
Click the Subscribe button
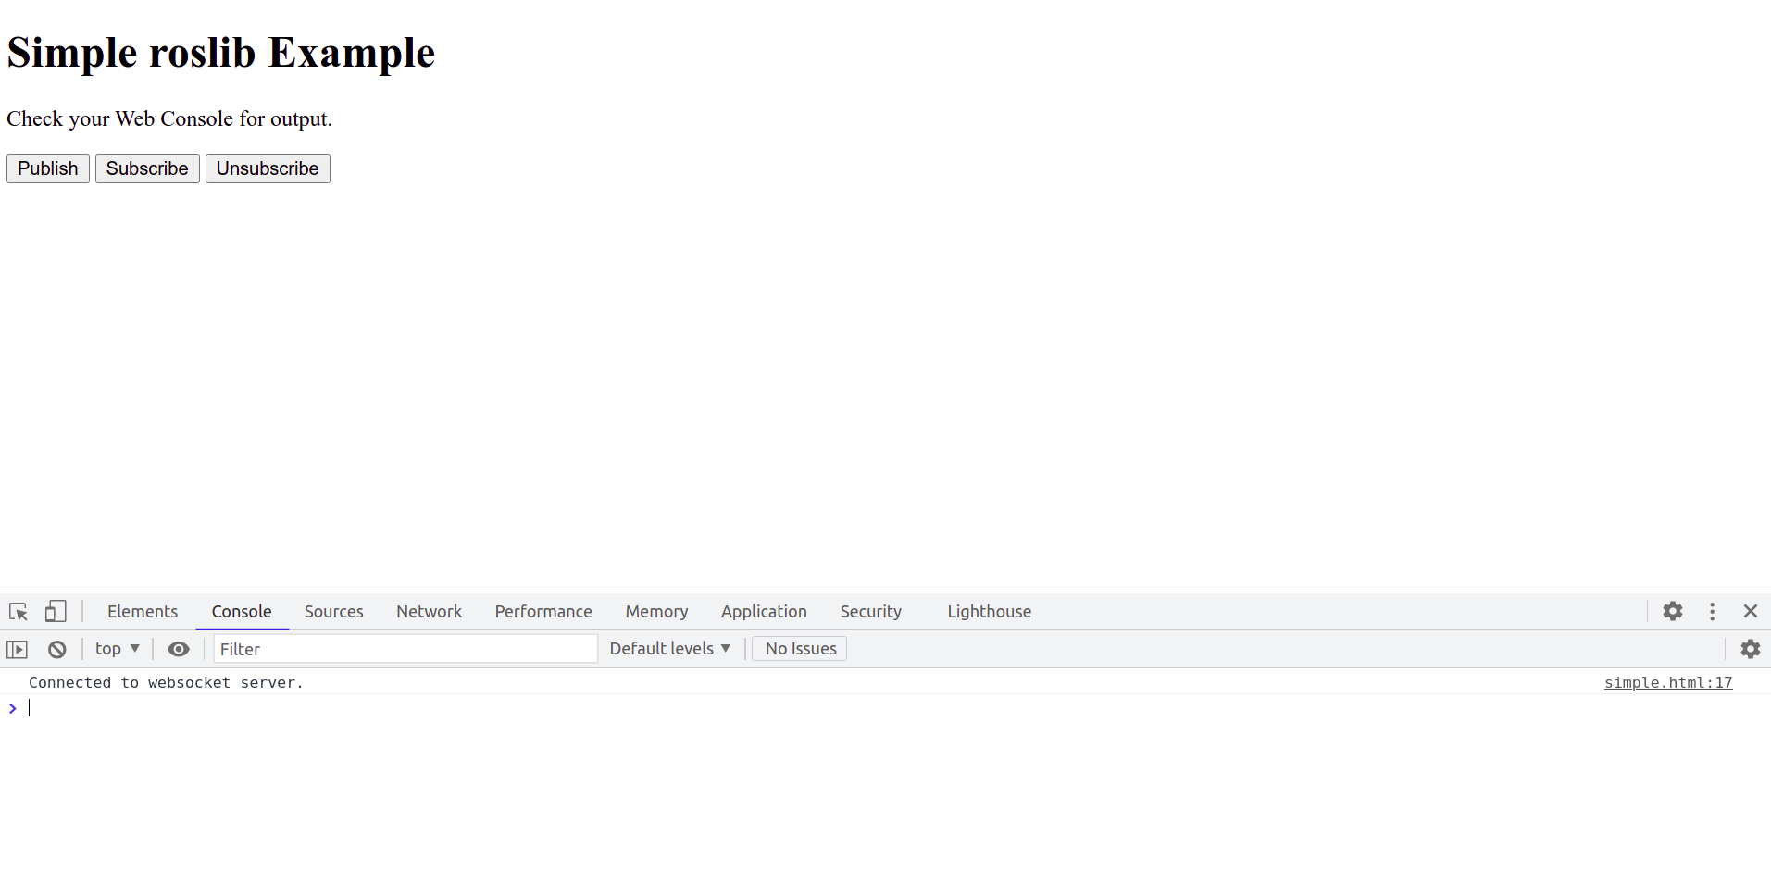(x=146, y=168)
